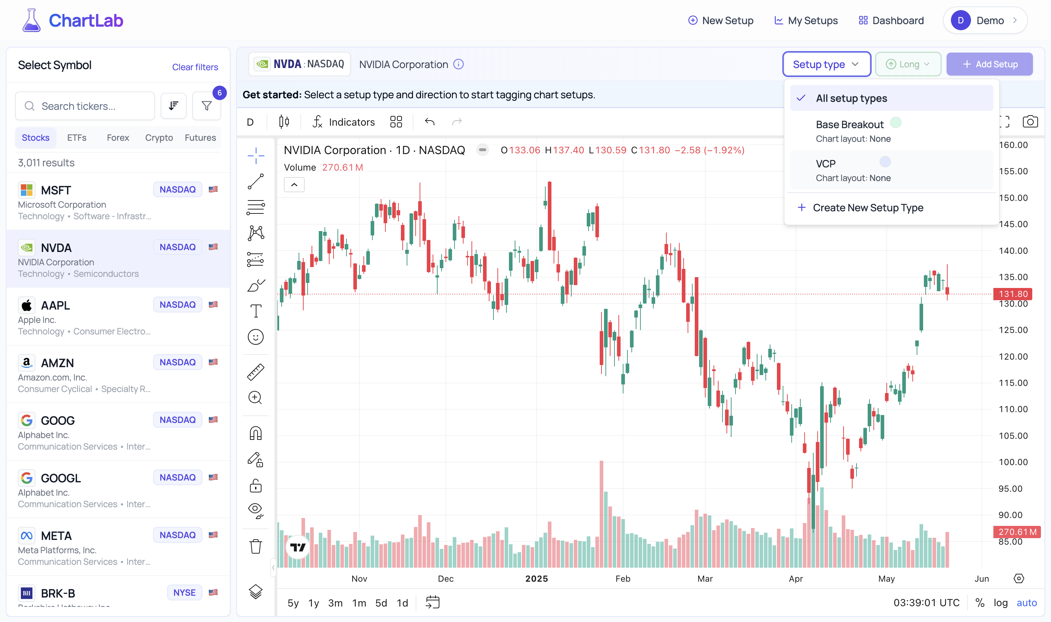Open chart settings gear near time axis
The height and width of the screenshot is (622, 1051).
1019,578
